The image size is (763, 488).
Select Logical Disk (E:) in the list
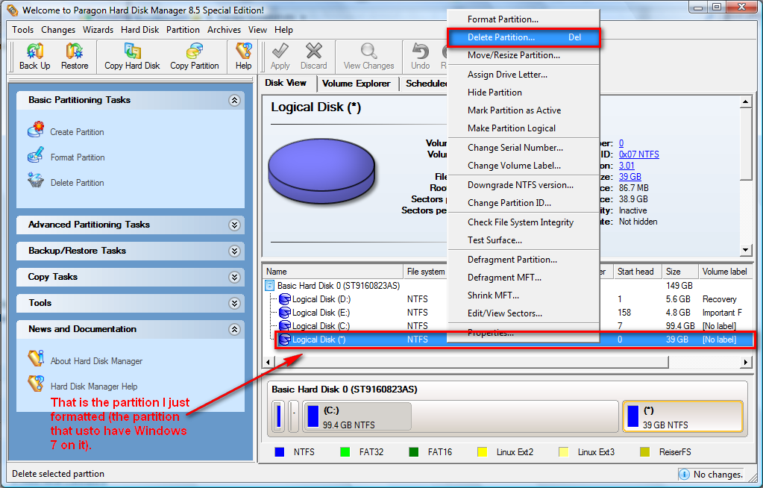pos(321,313)
